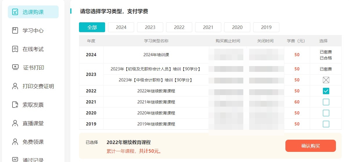Click the 2021 year cell in table

91,102
